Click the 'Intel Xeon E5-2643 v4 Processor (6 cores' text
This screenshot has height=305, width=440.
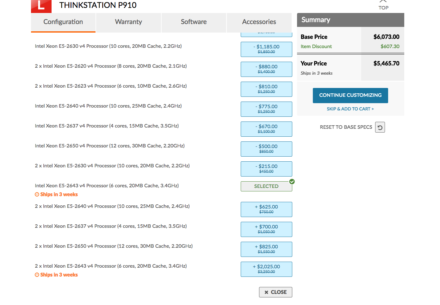pos(107,186)
